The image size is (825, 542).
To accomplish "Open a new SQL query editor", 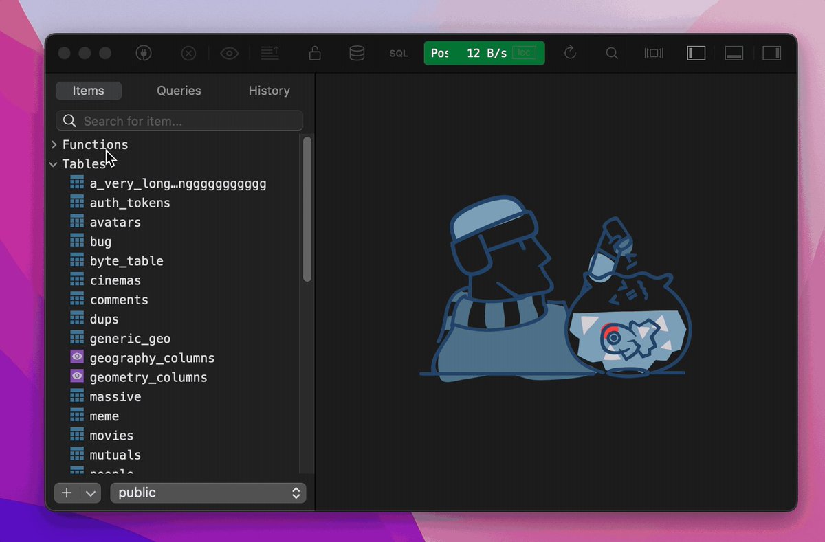I will (x=399, y=53).
